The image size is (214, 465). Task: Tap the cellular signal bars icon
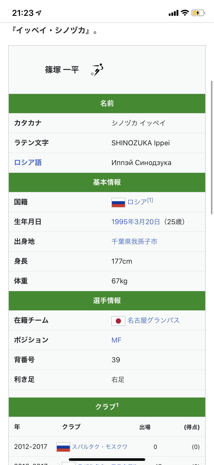tap(173, 13)
